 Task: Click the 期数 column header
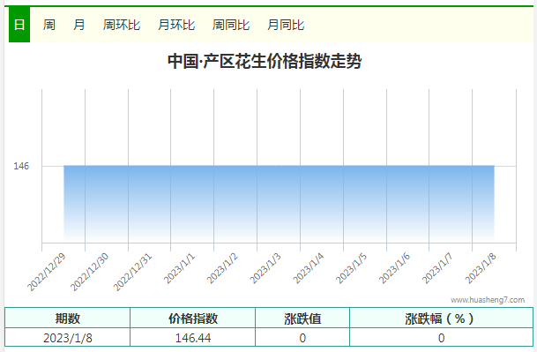pyautogui.click(x=68, y=318)
